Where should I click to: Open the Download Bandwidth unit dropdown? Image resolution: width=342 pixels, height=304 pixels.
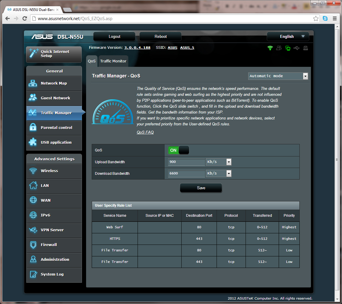pyautogui.click(x=228, y=173)
